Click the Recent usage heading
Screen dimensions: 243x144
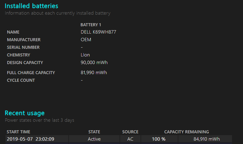click(x=25, y=113)
